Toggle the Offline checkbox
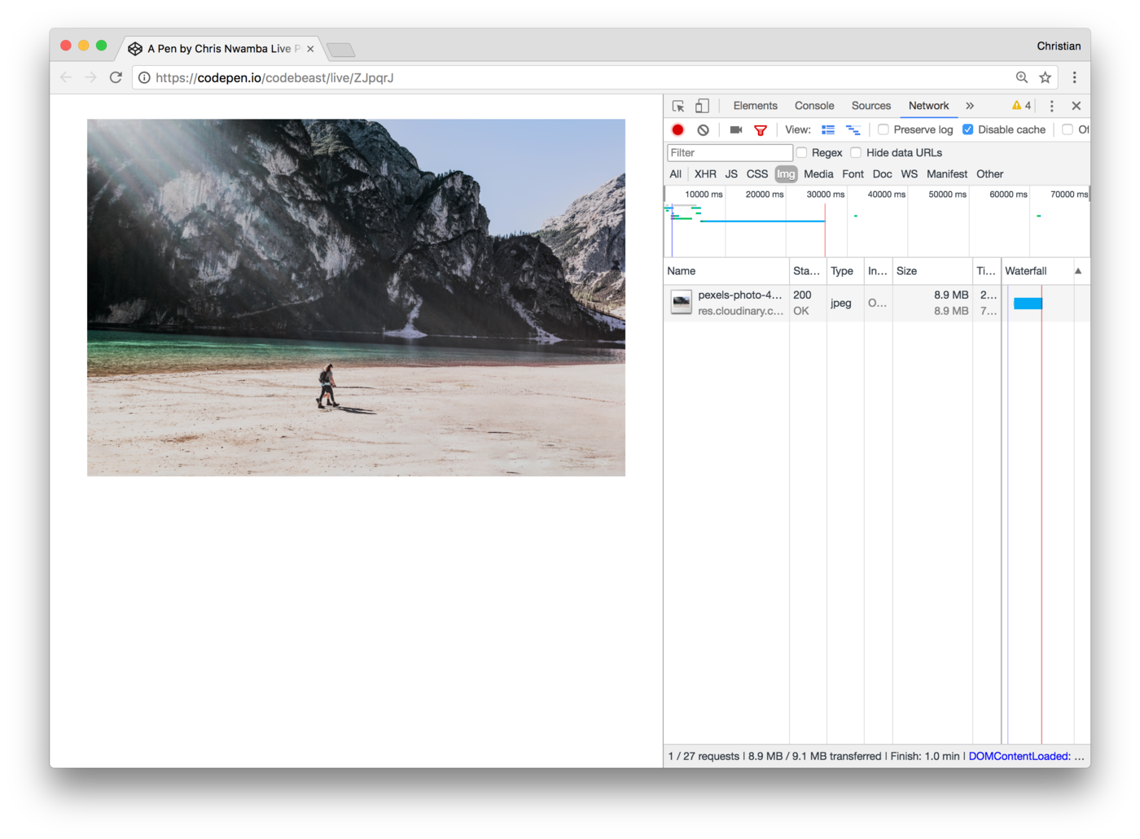The height and width of the screenshot is (839, 1140). (1067, 129)
